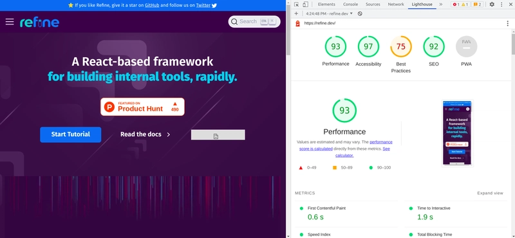Open DevTools settings gear
515x238 pixels.
coord(492,5)
